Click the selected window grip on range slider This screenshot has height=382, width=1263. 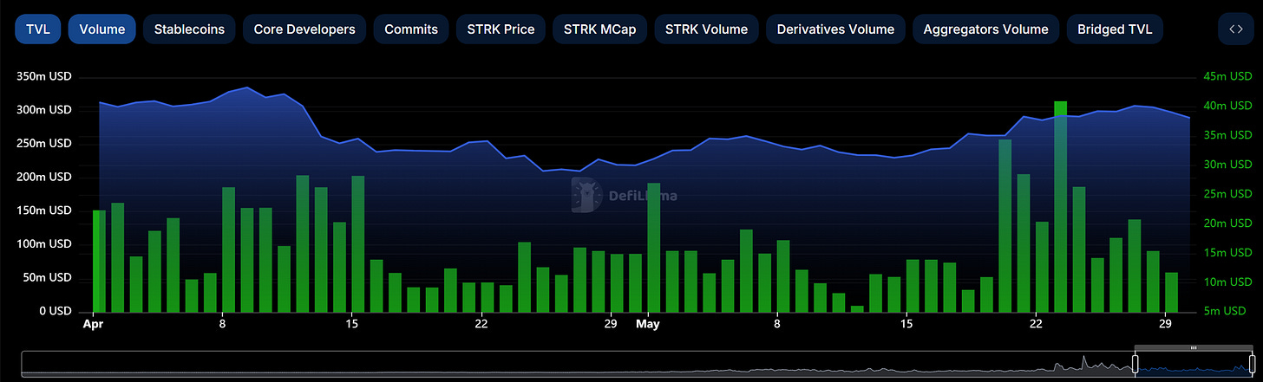coord(1193,347)
